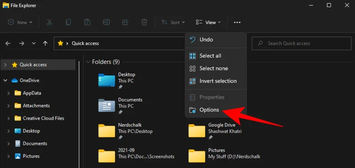
Task: Click the Rename icon in toolbar
Action: coord(106,22)
